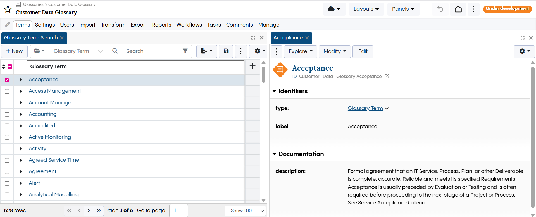Open the Agreed Service Time term
The image size is (536, 217).
pyautogui.click(x=54, y=160)
